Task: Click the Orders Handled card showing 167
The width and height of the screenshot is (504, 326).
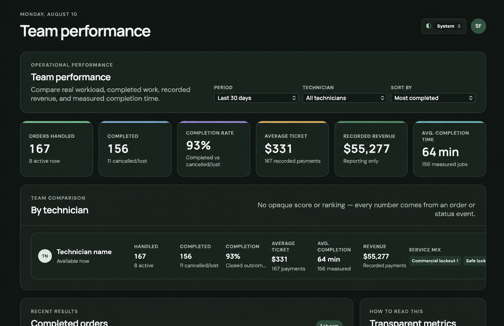Action: [x=57, y=149]
